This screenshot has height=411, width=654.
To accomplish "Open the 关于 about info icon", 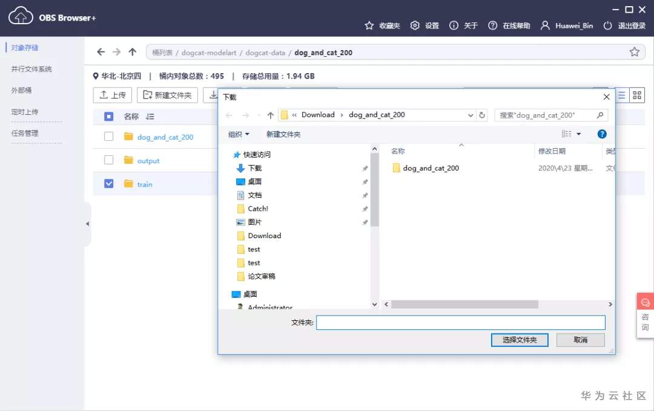I will [x=454, y=25].
